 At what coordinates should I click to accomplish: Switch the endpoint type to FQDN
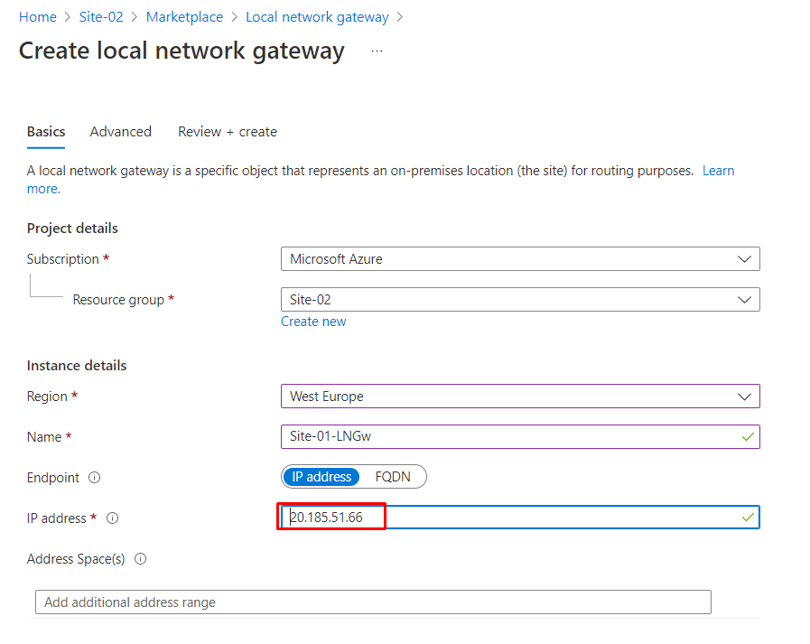click(x=397, y=476)
